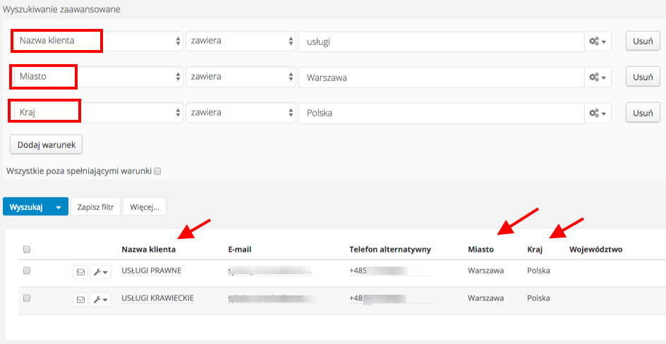Toggle 'Wszystkie poza spełniającymi warunki' checkbox

pyautogui.click(x=157, y=171)
